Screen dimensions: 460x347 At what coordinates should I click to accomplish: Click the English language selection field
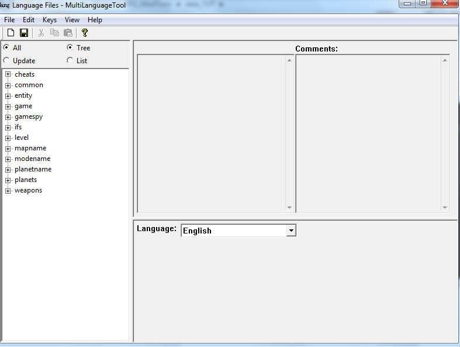pos(234,231)
